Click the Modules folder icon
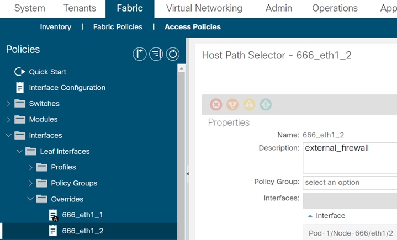The width and height of the screenshot is (397, 240). click(x=20, y=119)
